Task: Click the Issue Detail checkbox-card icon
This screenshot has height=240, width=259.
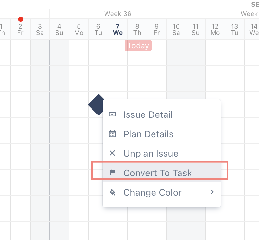Action: 112,114
